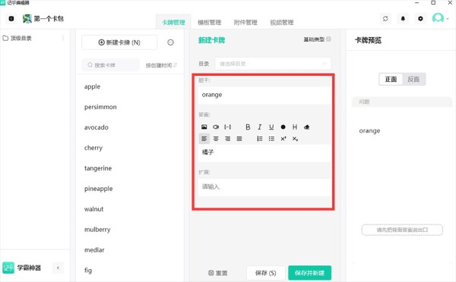Switch to the attachment management tab
456x282 pixels.
[x=245, y=22]
